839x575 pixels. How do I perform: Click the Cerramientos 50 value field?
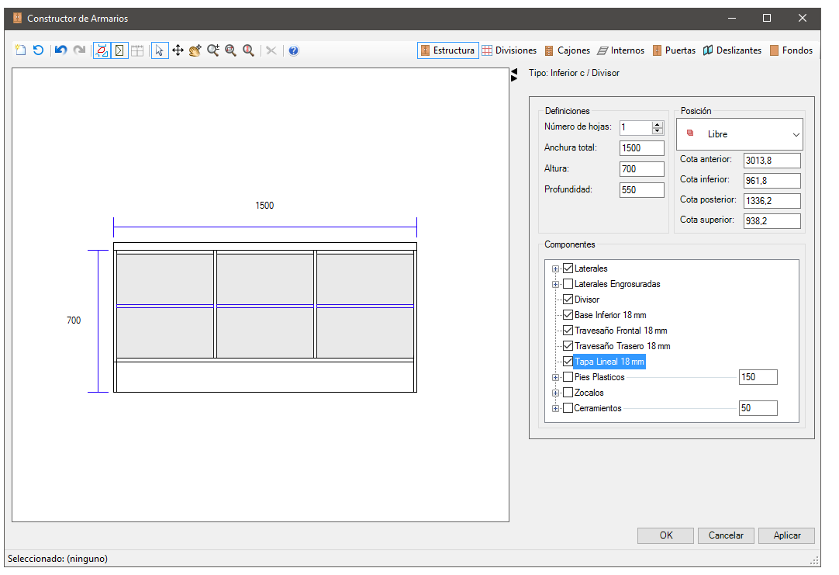click(x=758, y=408)
